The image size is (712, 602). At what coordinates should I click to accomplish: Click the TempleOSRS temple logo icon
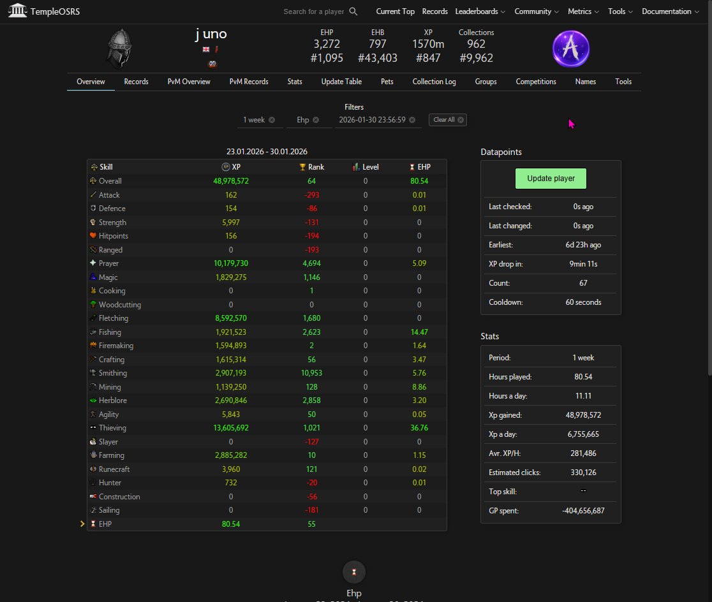17,10
